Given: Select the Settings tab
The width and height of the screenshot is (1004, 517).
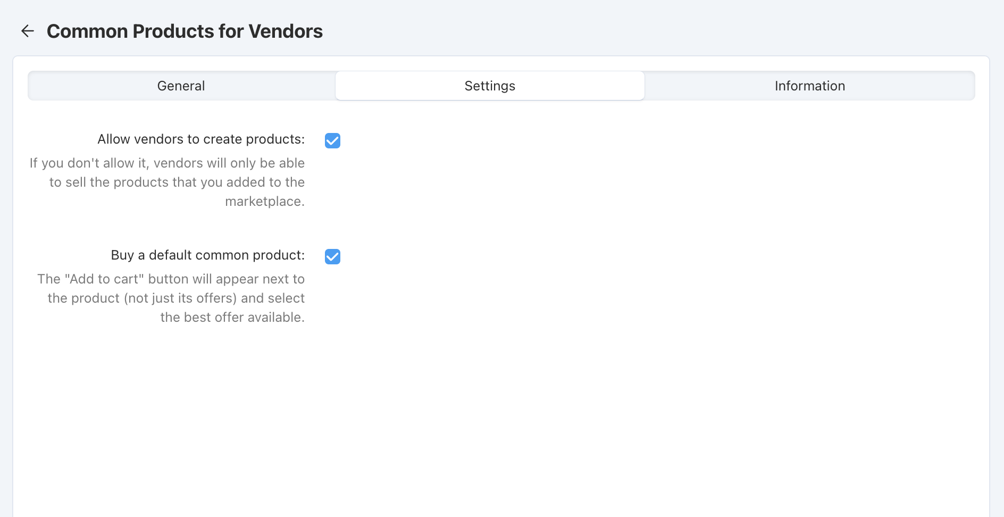Looking at the screenshot, I should pos(490,86).
